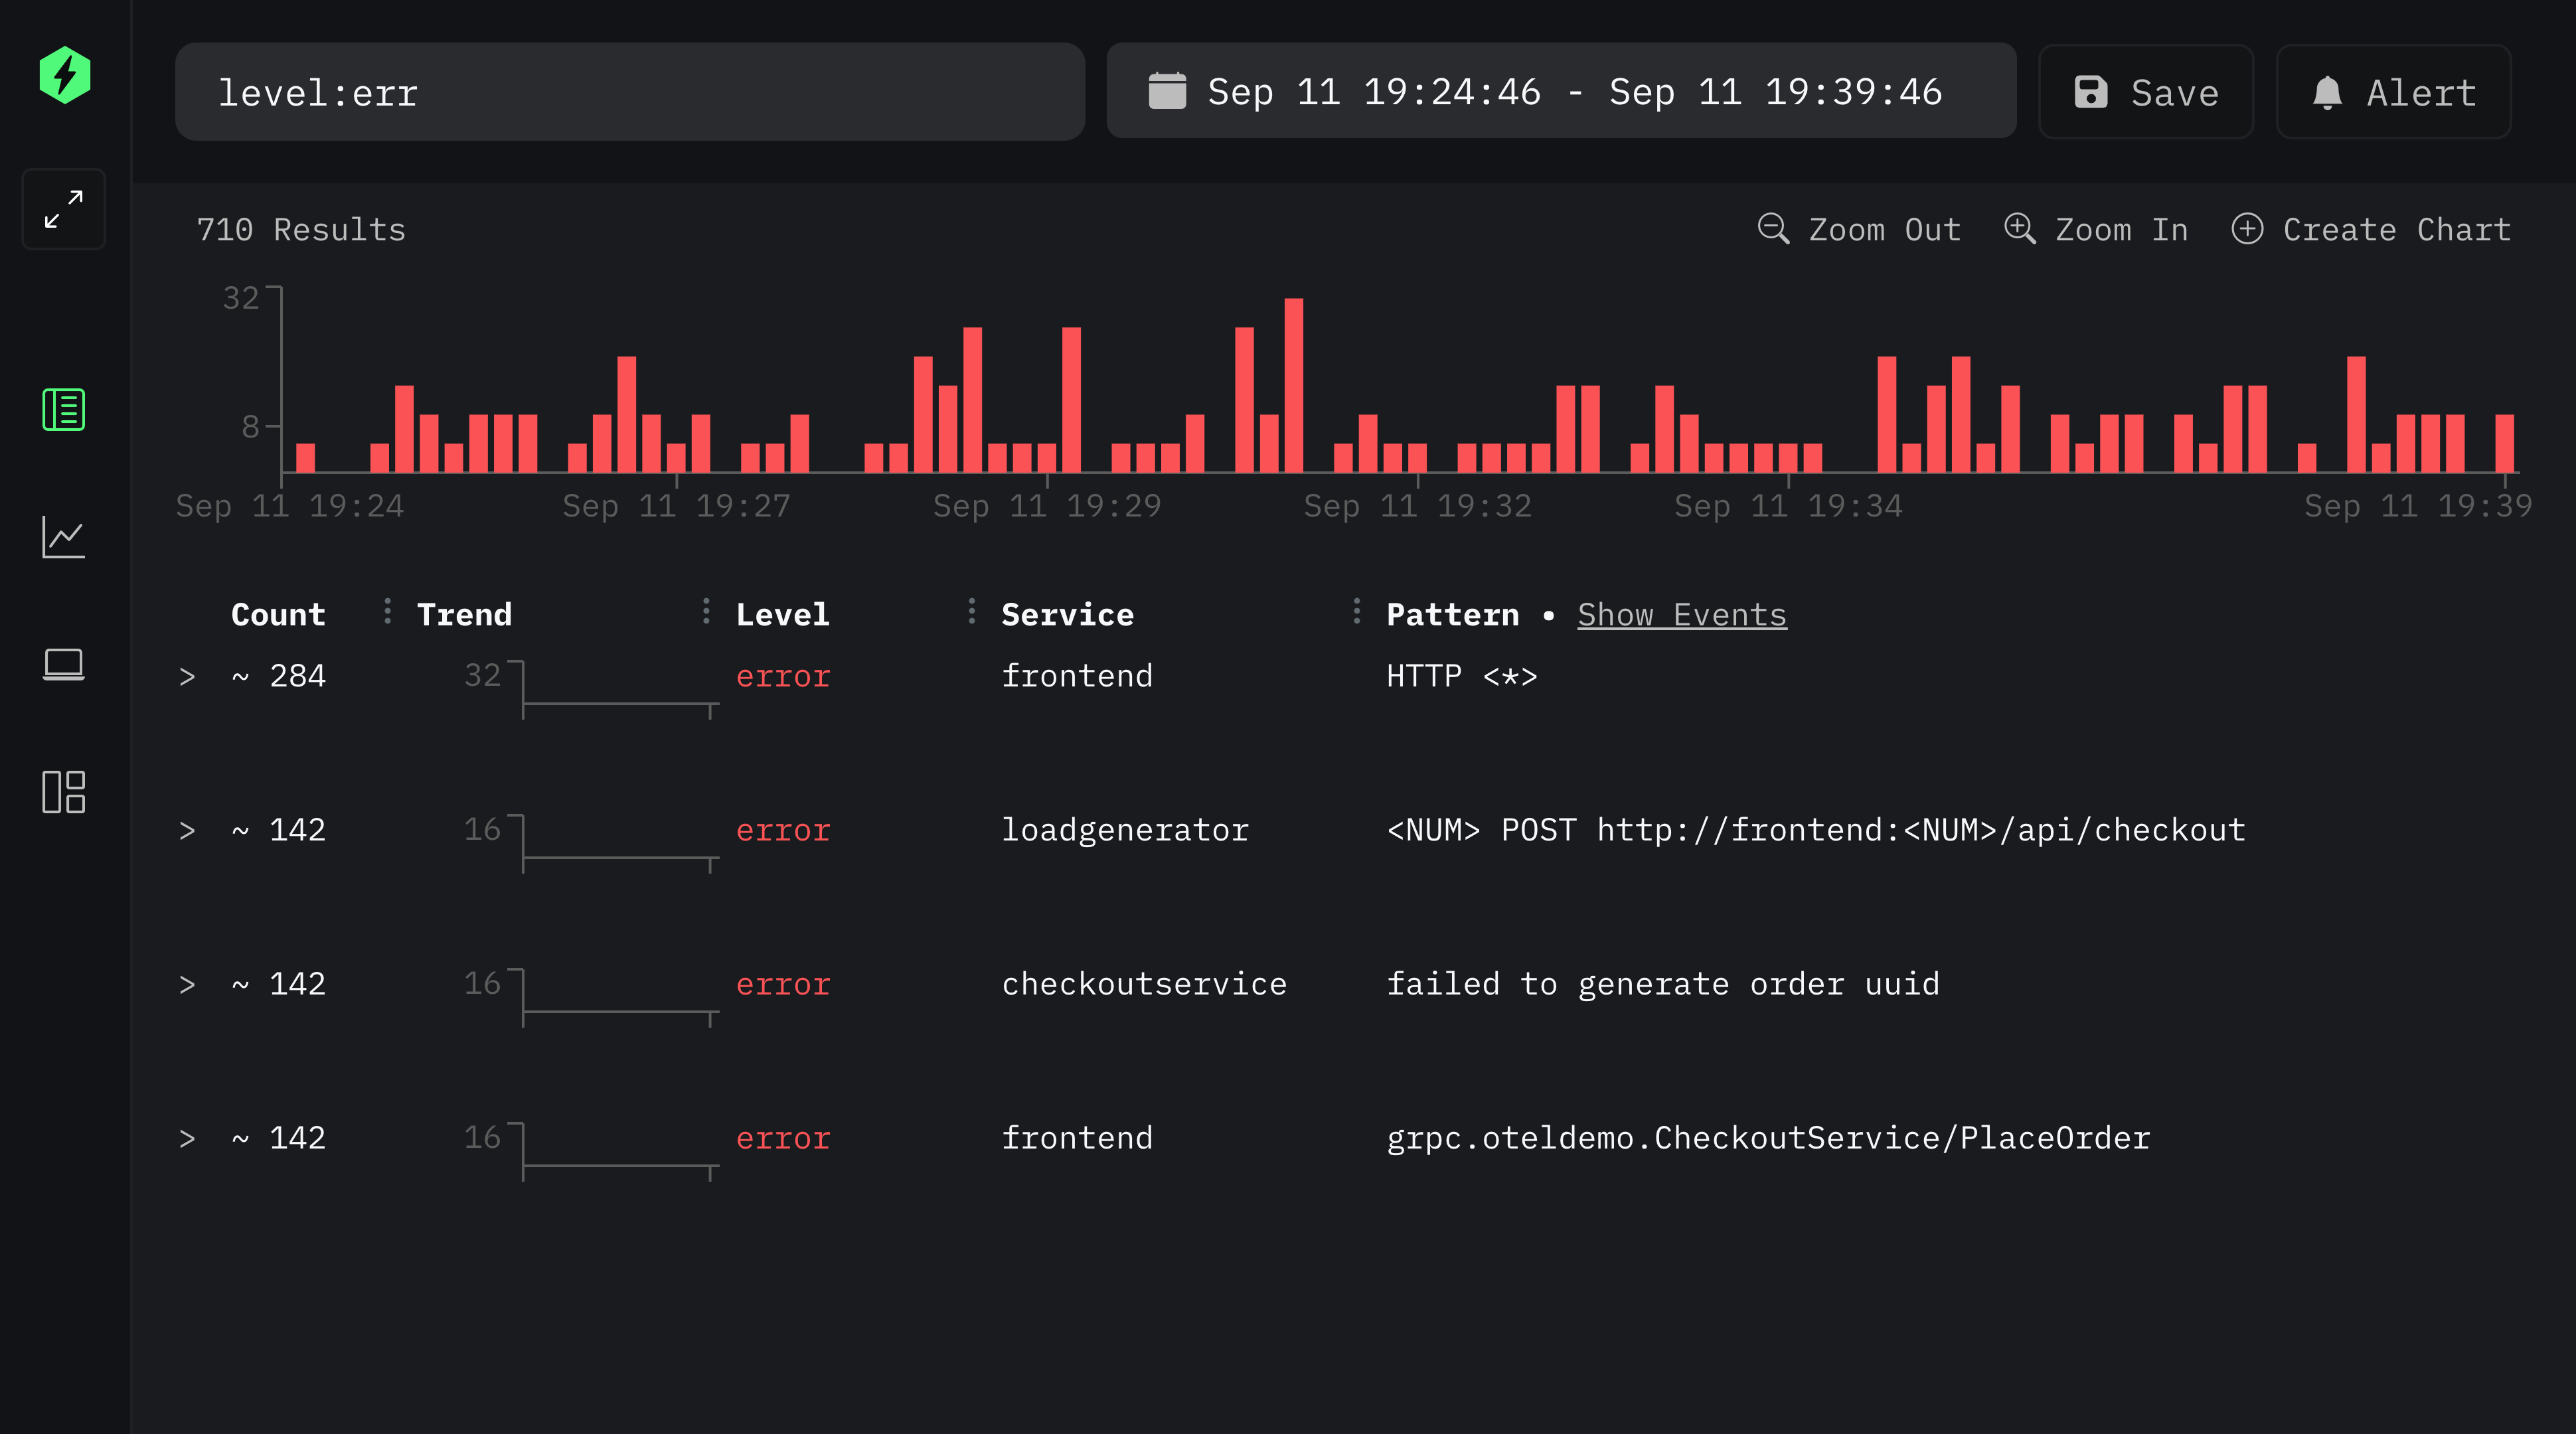Expand the loadgenerator POST checkout row
The height and width of the screenshot is (1434, 2576).
click(x=187, y=831)
